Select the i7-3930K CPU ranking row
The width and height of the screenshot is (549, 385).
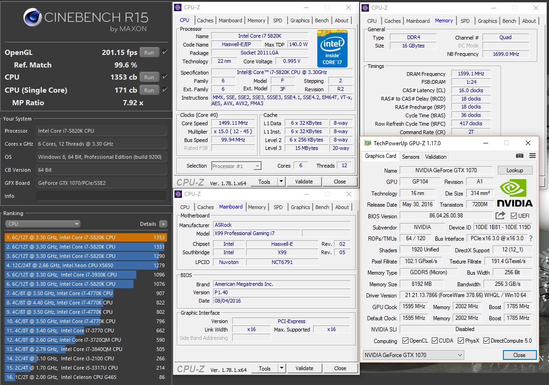click(86, 275)
